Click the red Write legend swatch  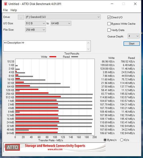tap(53, 57)
